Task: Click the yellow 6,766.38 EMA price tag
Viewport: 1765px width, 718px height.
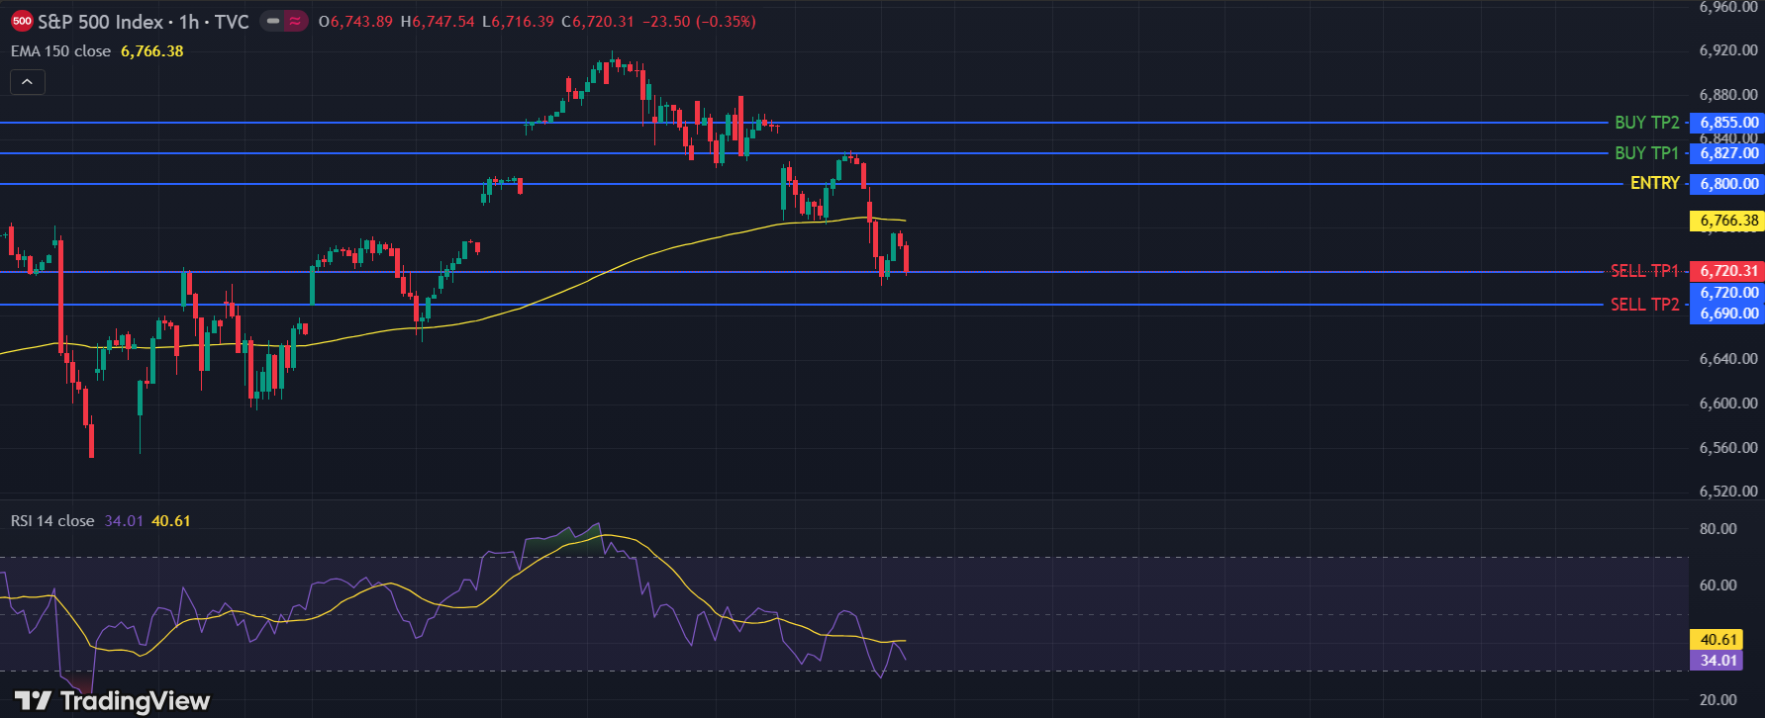Action: 1728,221
